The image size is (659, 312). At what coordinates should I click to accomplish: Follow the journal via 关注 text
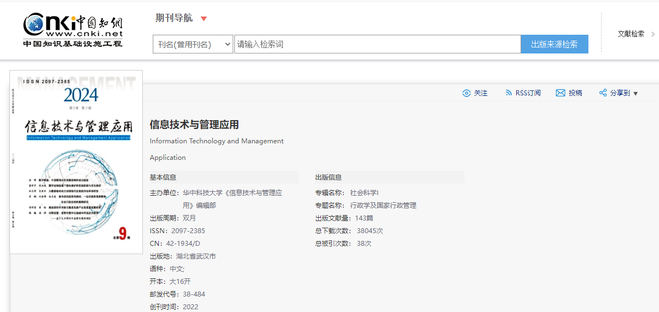(481, 93)
